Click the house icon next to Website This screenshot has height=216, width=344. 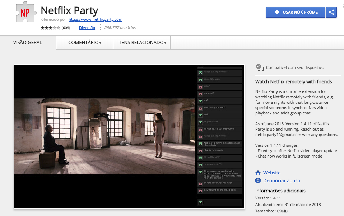tap(258, 173)
